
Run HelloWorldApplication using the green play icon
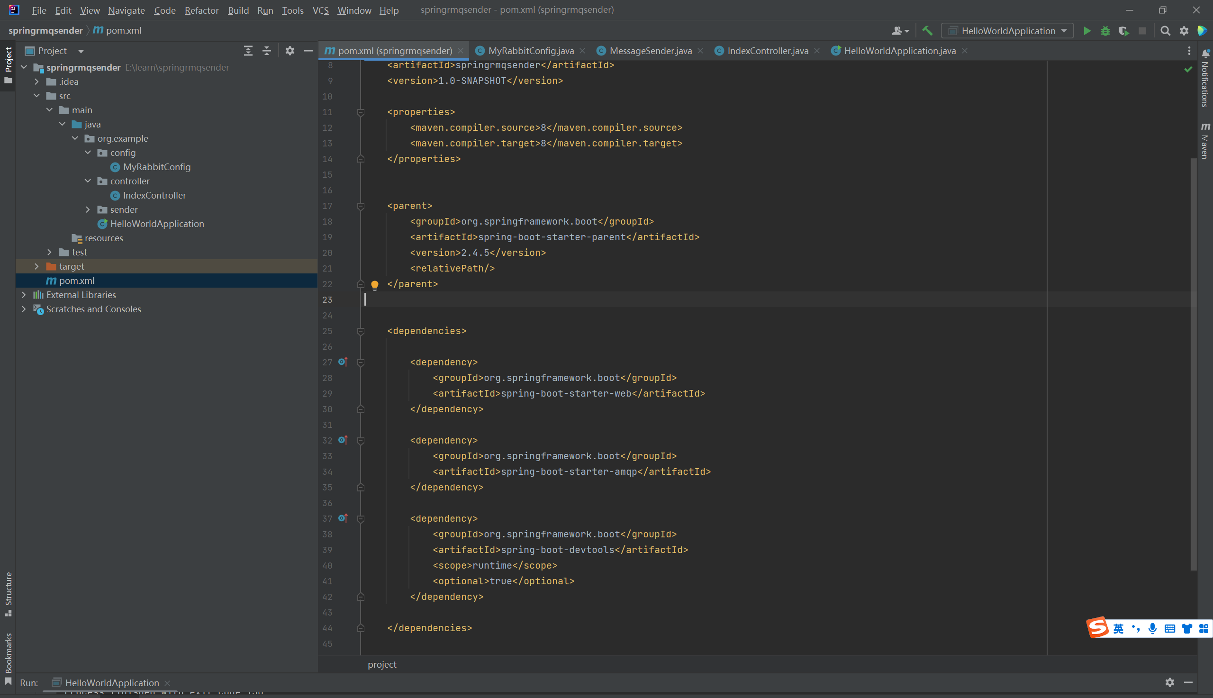(1087, 30)
